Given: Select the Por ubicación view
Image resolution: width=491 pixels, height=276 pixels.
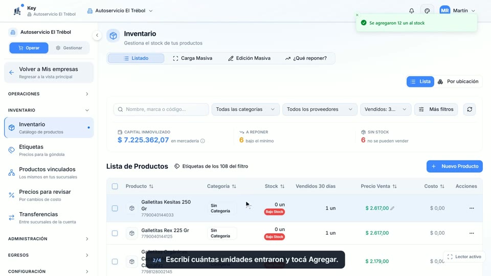Looking at the screenshot, I should tap(458, 82).
